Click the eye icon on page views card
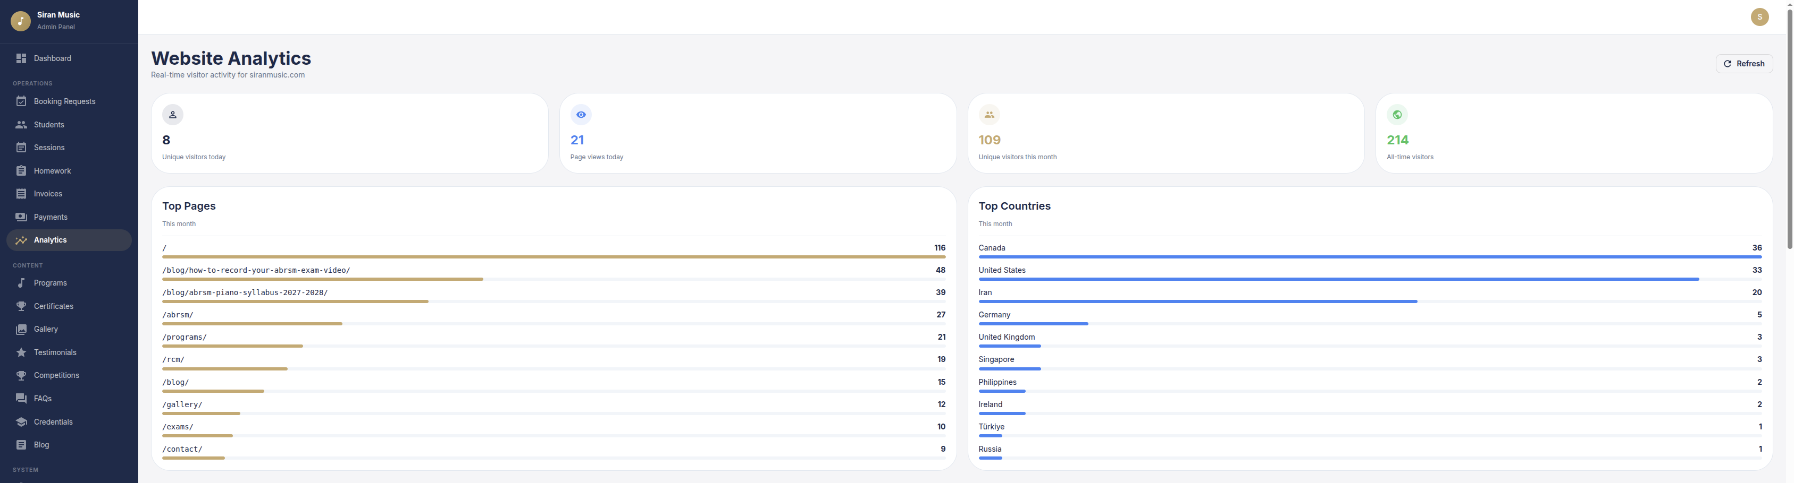This screenshot has height=483, width=1794. click(581, 115)
